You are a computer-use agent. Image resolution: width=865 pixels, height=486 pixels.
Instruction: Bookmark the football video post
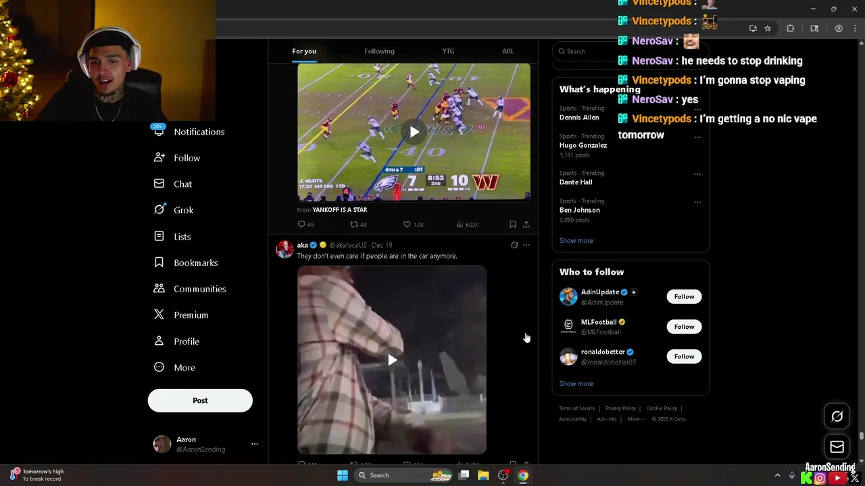tap(513, 225)
